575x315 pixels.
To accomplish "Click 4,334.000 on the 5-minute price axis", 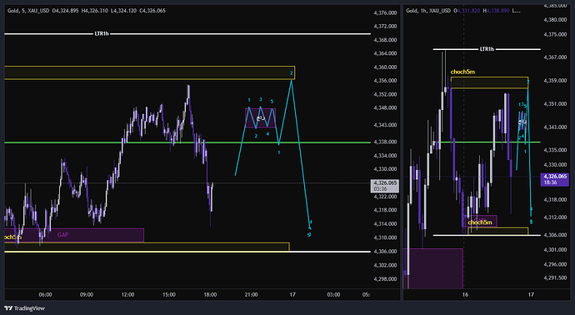I will tap(385, 156).
